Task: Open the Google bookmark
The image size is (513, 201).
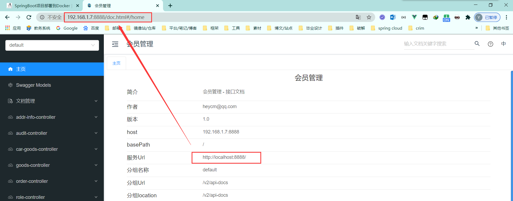Action: click(x=67, y=28)
